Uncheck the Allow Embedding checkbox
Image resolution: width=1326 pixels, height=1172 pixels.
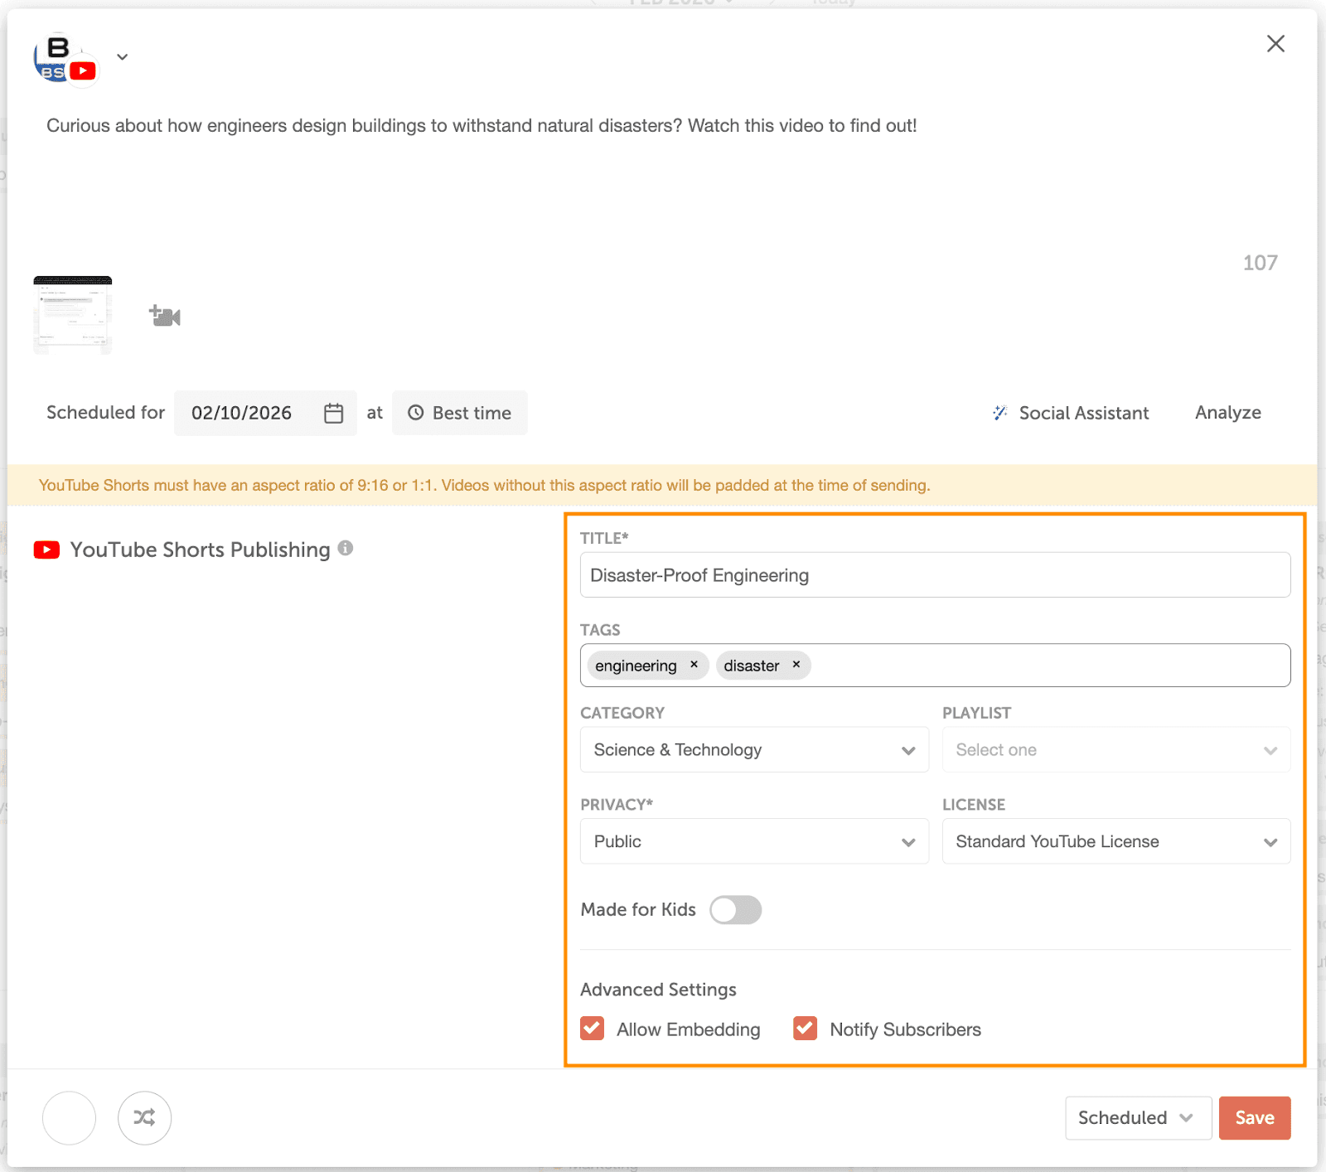[x=592, y=1029]
